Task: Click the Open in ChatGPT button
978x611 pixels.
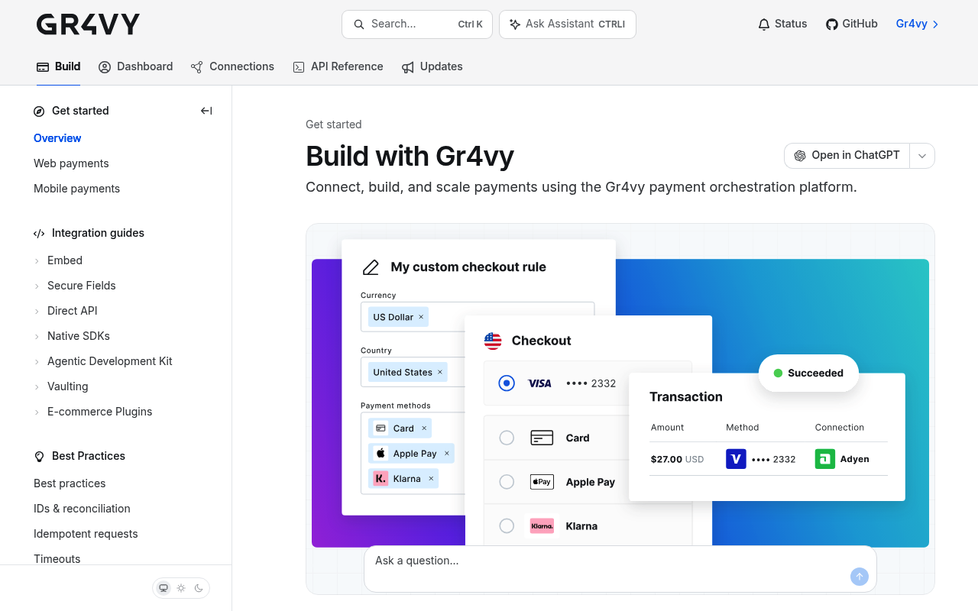Action: 847,156
